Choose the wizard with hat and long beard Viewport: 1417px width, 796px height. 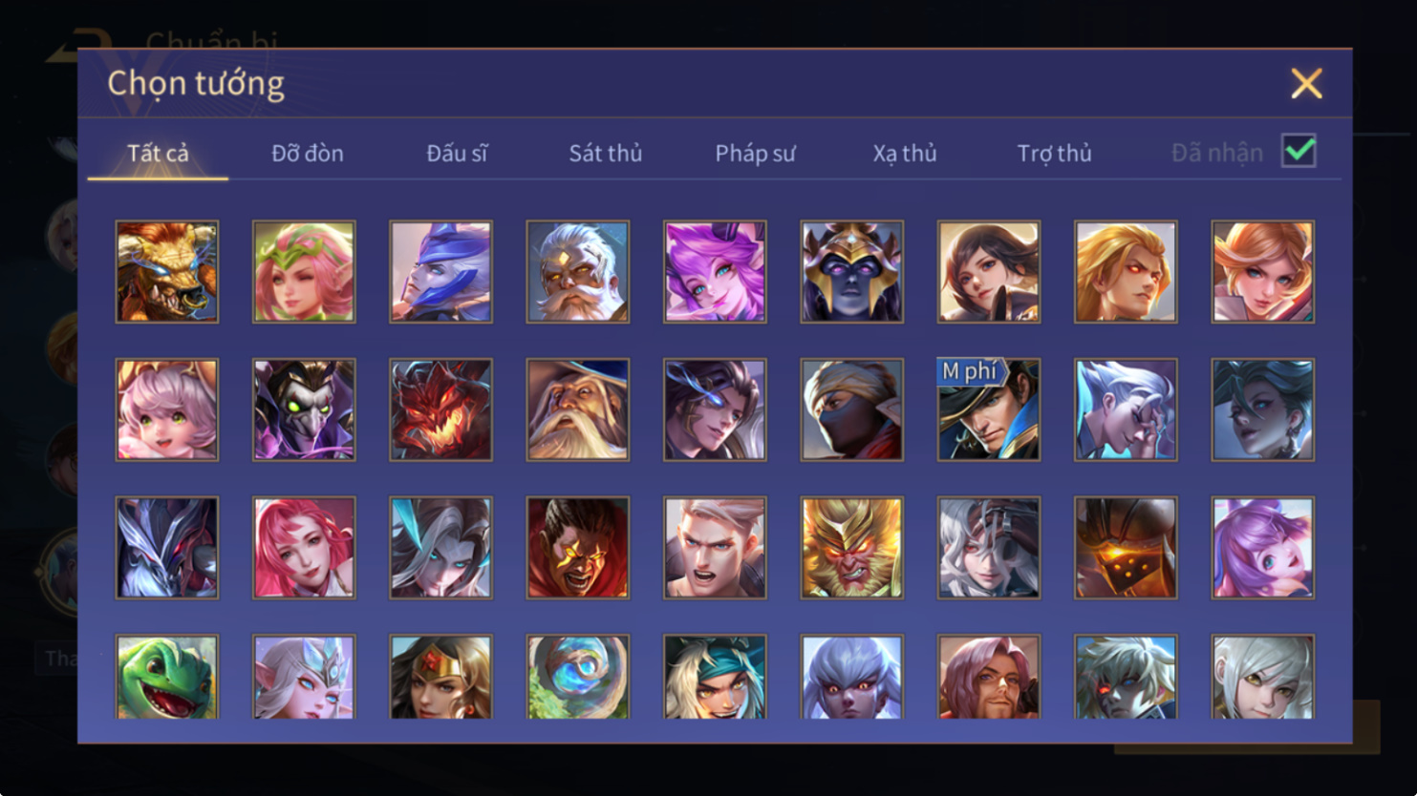578,409
